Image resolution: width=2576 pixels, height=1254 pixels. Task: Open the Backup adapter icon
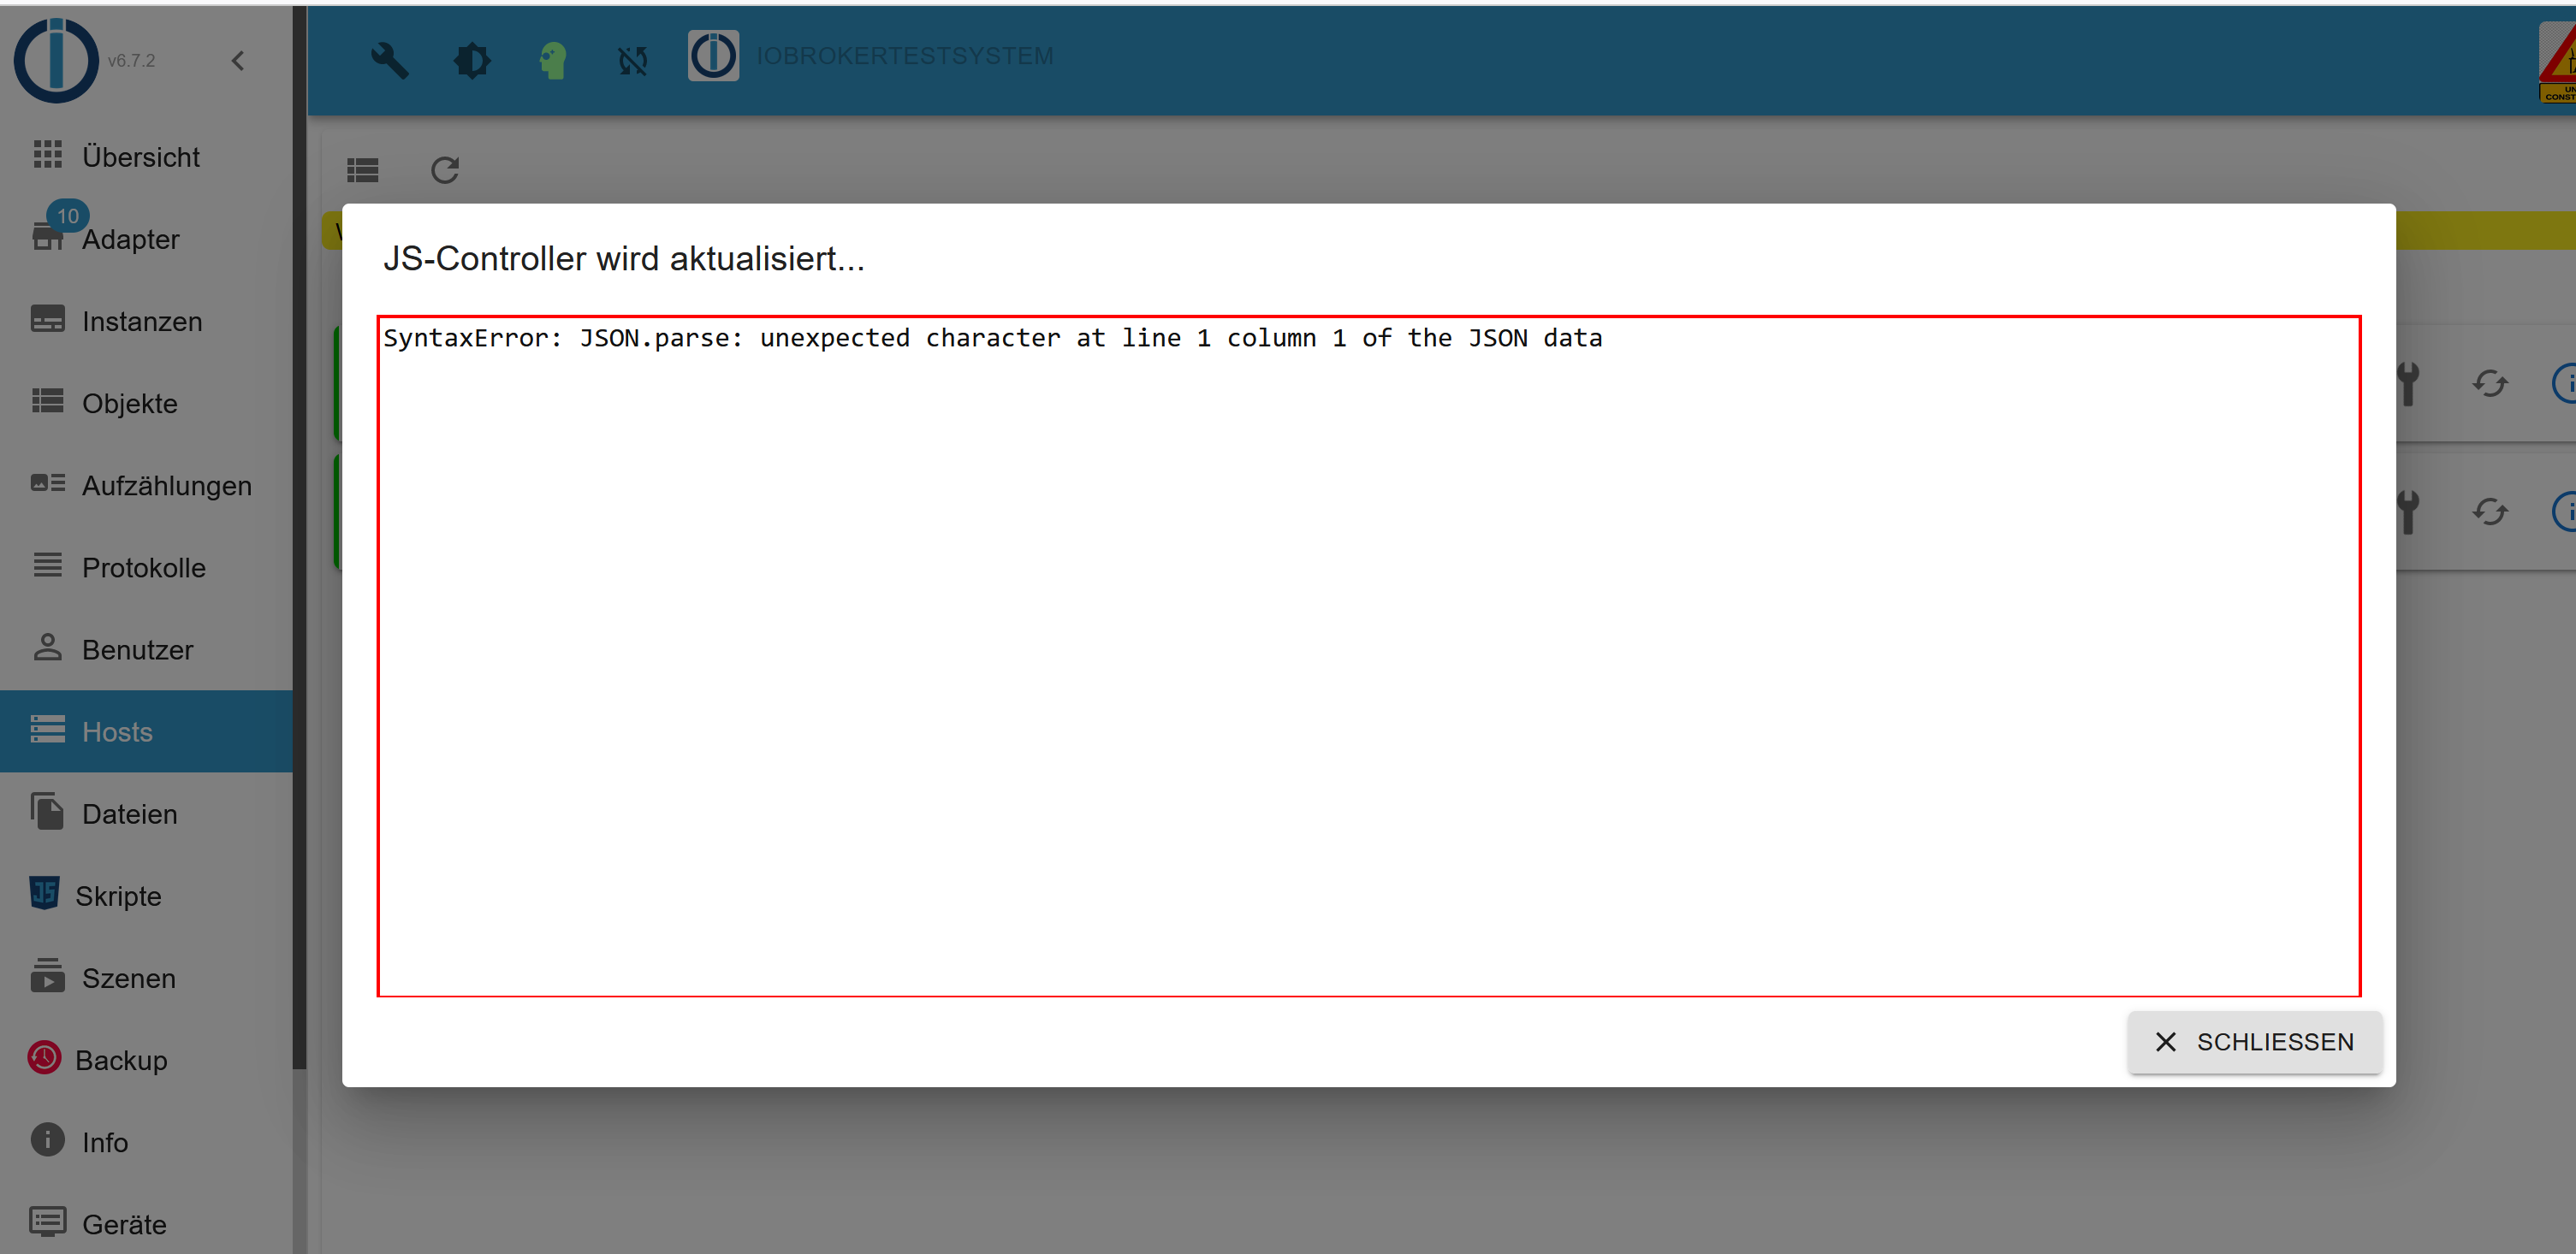[x=45, y=1057]
